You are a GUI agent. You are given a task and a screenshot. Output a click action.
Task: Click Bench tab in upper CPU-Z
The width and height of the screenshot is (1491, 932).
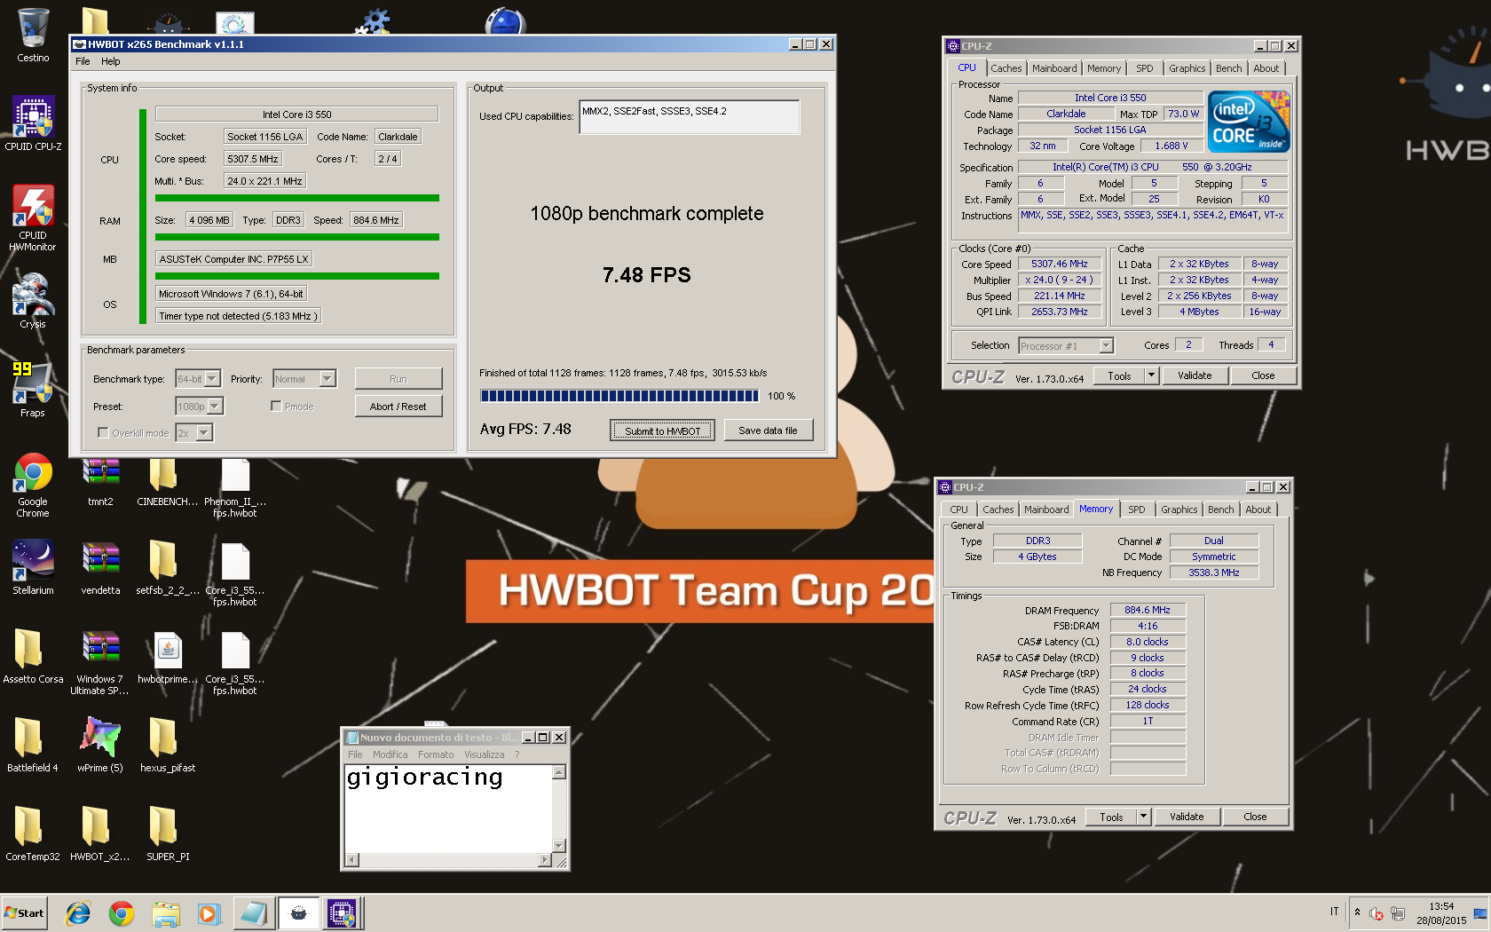pos(1228,68)
